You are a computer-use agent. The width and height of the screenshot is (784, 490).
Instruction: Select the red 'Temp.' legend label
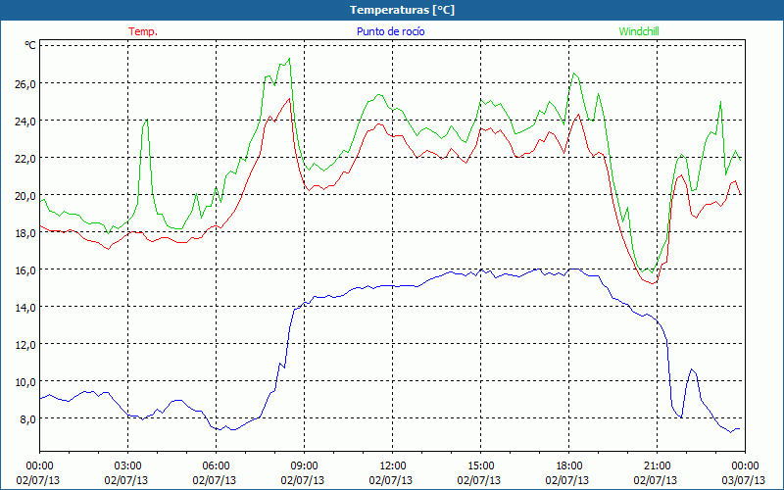coord(142,31)
